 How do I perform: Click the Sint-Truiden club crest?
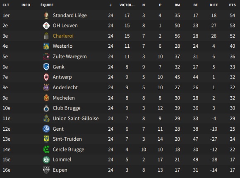[x=46, y=139]
